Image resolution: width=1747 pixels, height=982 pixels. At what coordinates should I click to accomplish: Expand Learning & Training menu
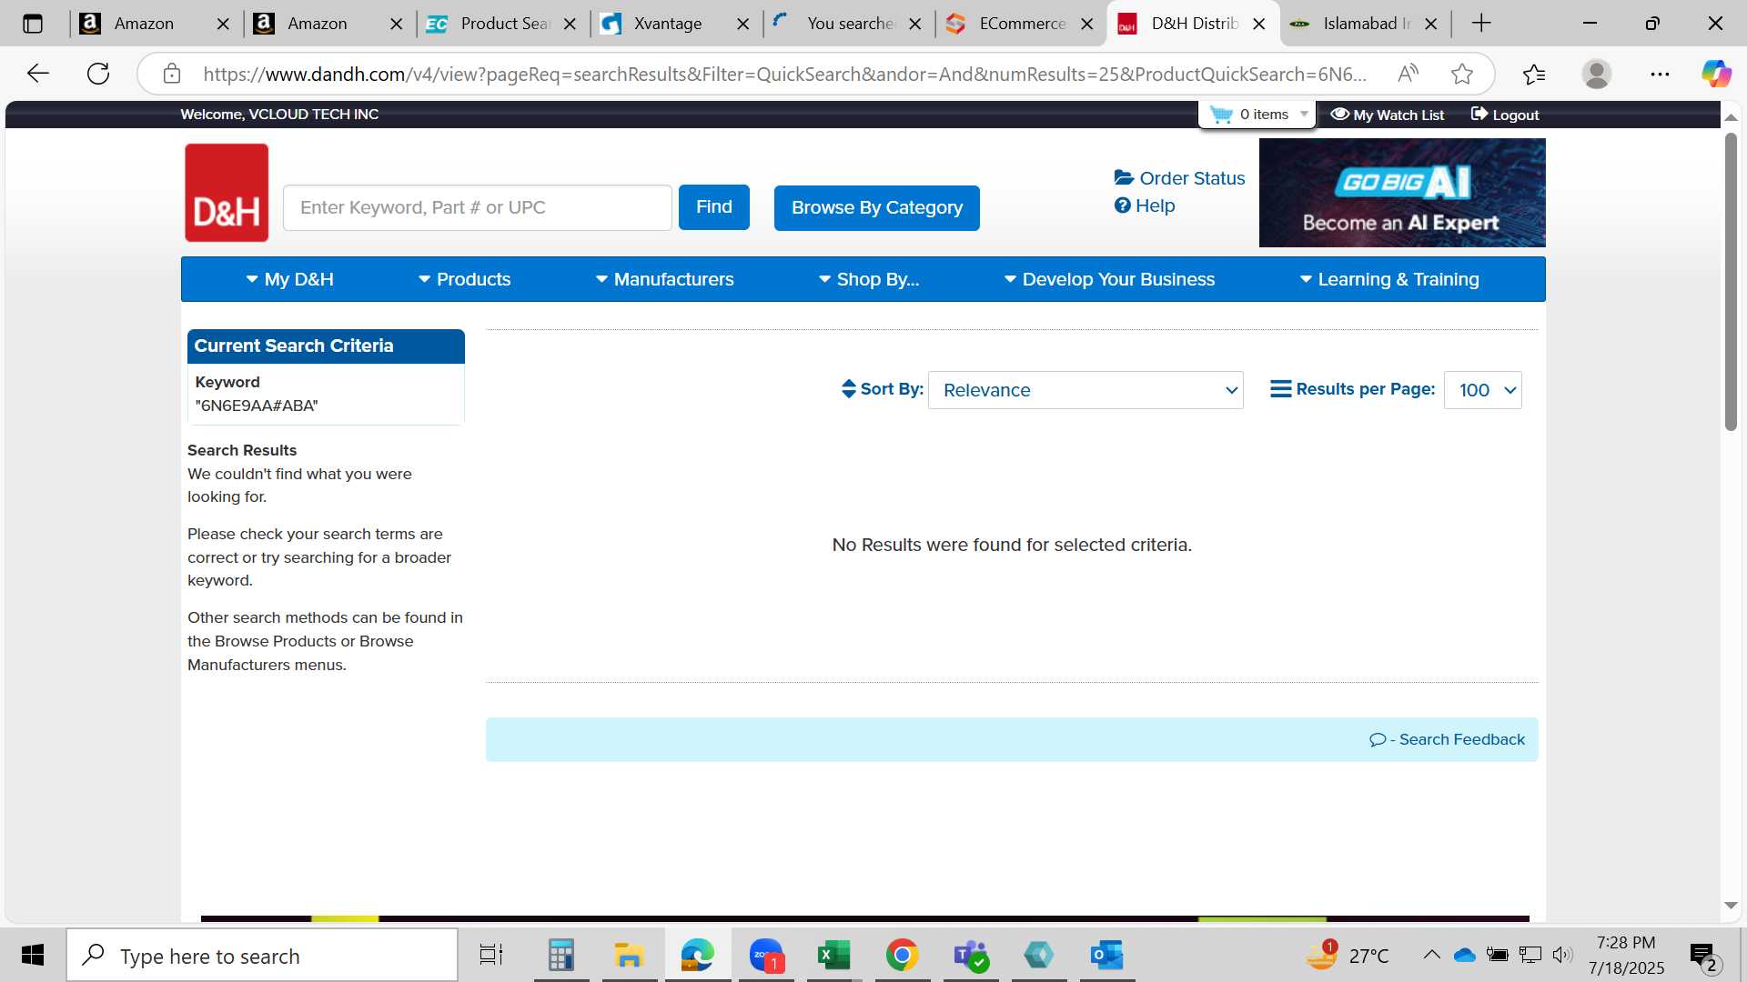(x=1389, y=279)
